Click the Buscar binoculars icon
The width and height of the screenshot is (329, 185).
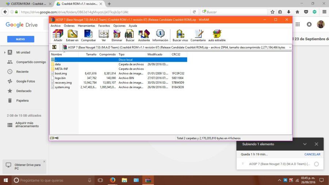130,35
